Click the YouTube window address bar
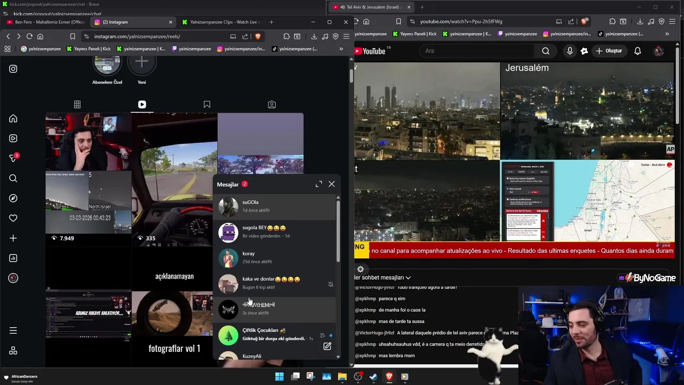The image size is (684, 385). pos(481,21)
